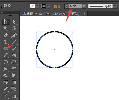Screen dimensions: 119x100
Task: Select the Selection tool (black arrow)
Action: [x=6, y=22]
